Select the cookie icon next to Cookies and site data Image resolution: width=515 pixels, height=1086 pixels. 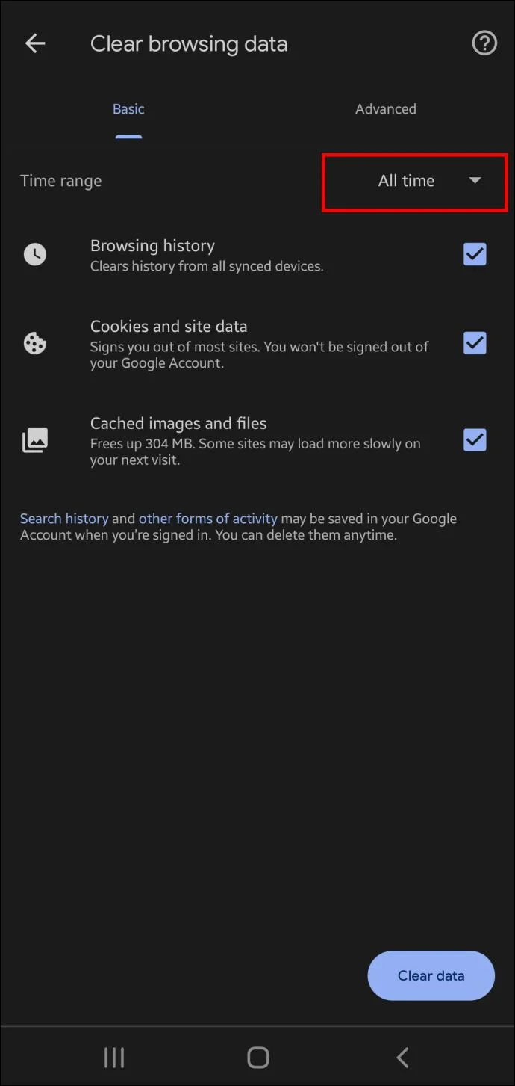(x=34, y=343)
